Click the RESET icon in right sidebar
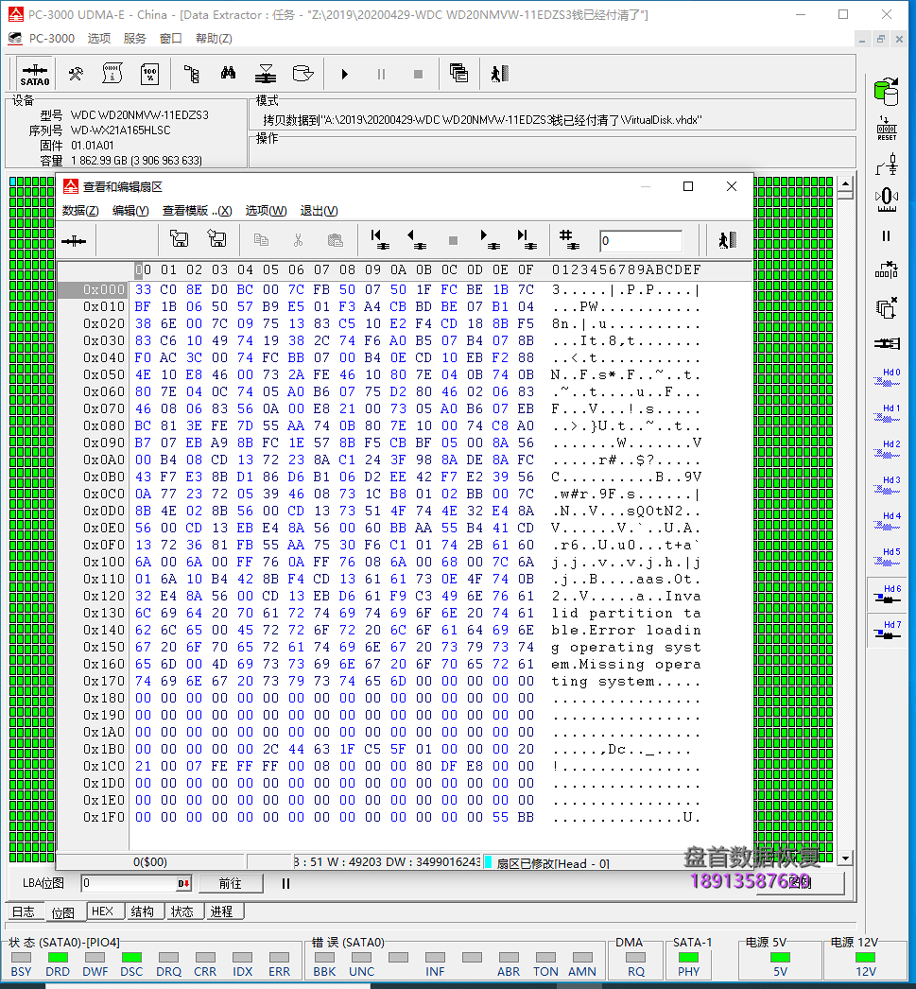 [887, 128]
